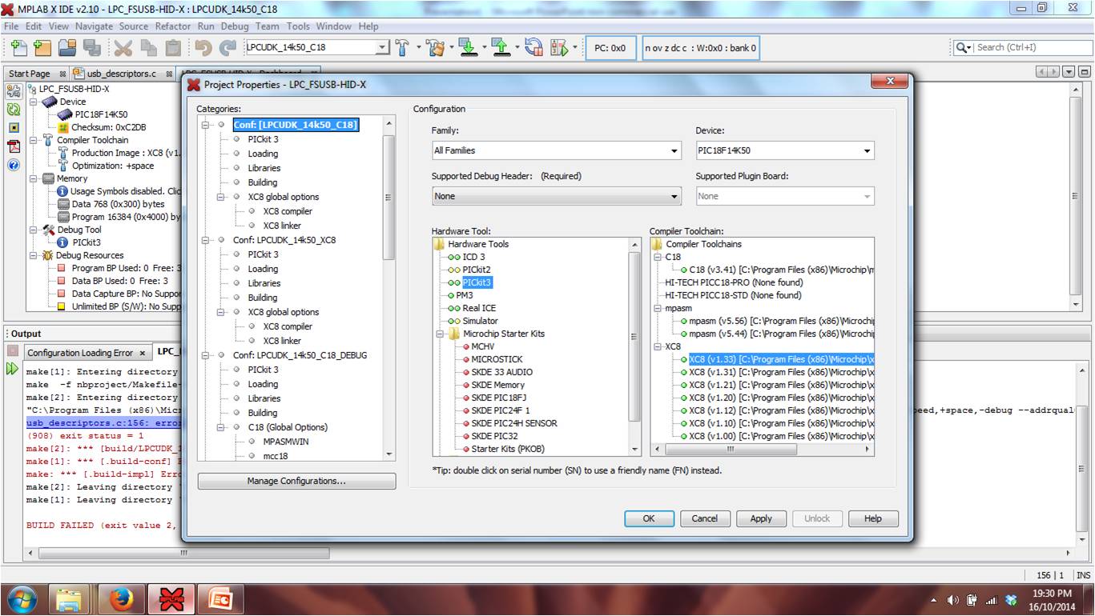Click the Read Device Memory icon
Image resolution: width=1095 pixels, height=616 pixels.
pyautogui.click(x=501, y=47)
